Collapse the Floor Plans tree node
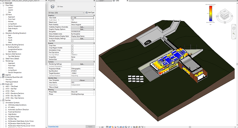Screen dimensions: 238x128 [3, 5]
